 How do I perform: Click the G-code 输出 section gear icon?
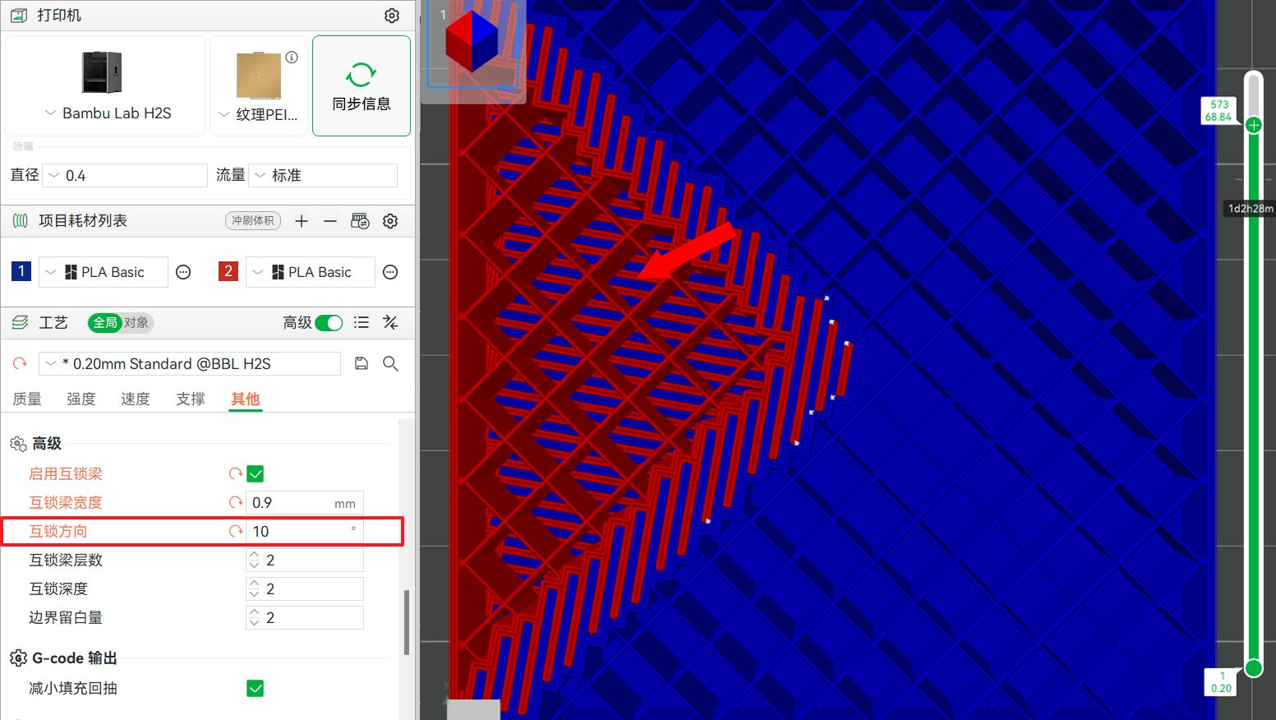18,658
